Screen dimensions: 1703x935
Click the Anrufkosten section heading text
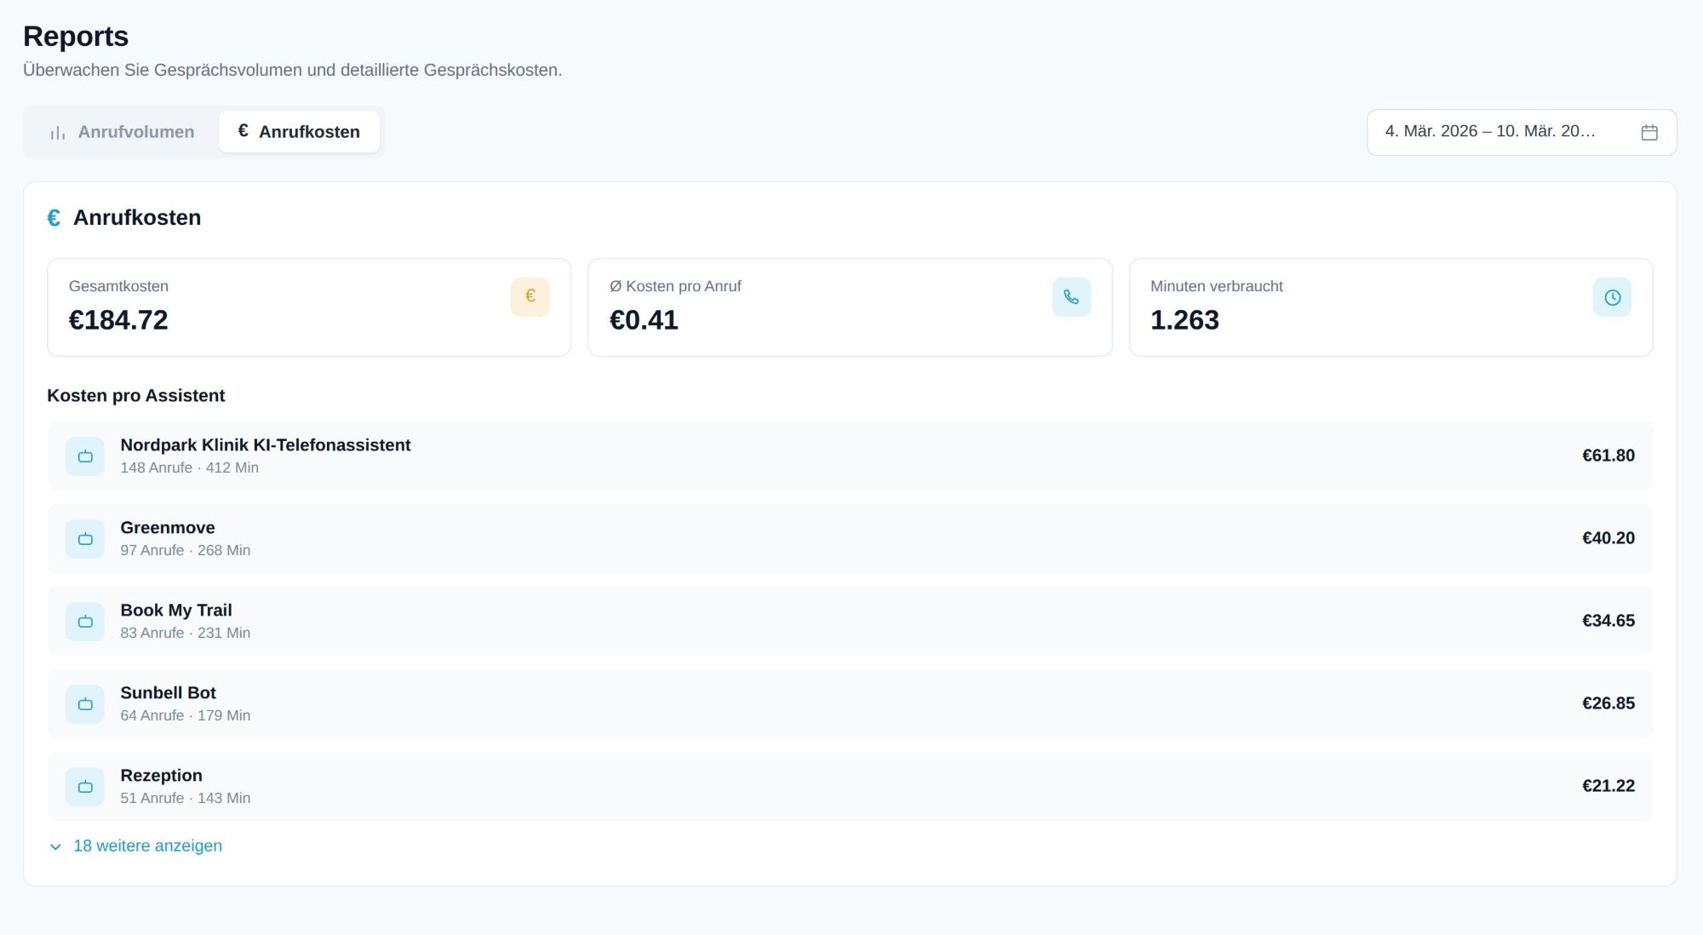tap(137, 218)
